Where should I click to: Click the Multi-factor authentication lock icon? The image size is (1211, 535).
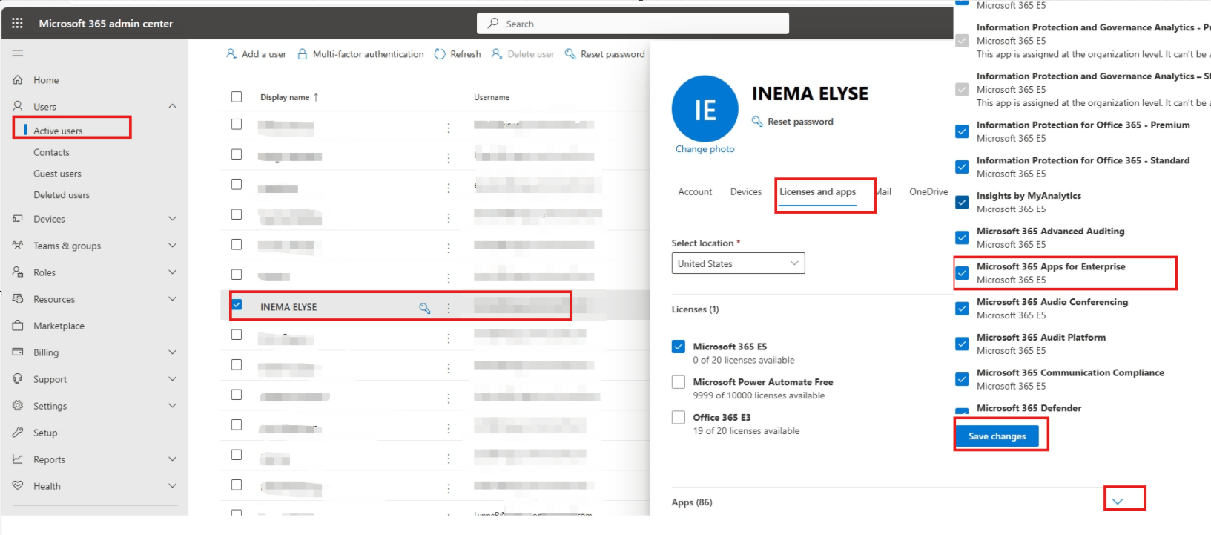coord(303,54)
